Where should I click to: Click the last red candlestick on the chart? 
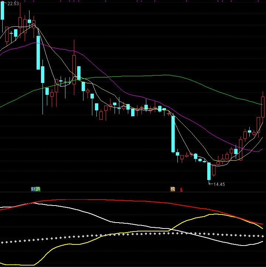pos(263,107)
